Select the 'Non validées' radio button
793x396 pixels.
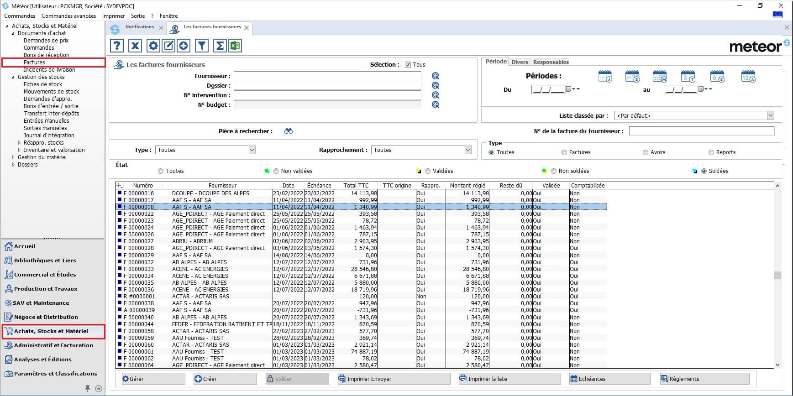pos(276,171)
